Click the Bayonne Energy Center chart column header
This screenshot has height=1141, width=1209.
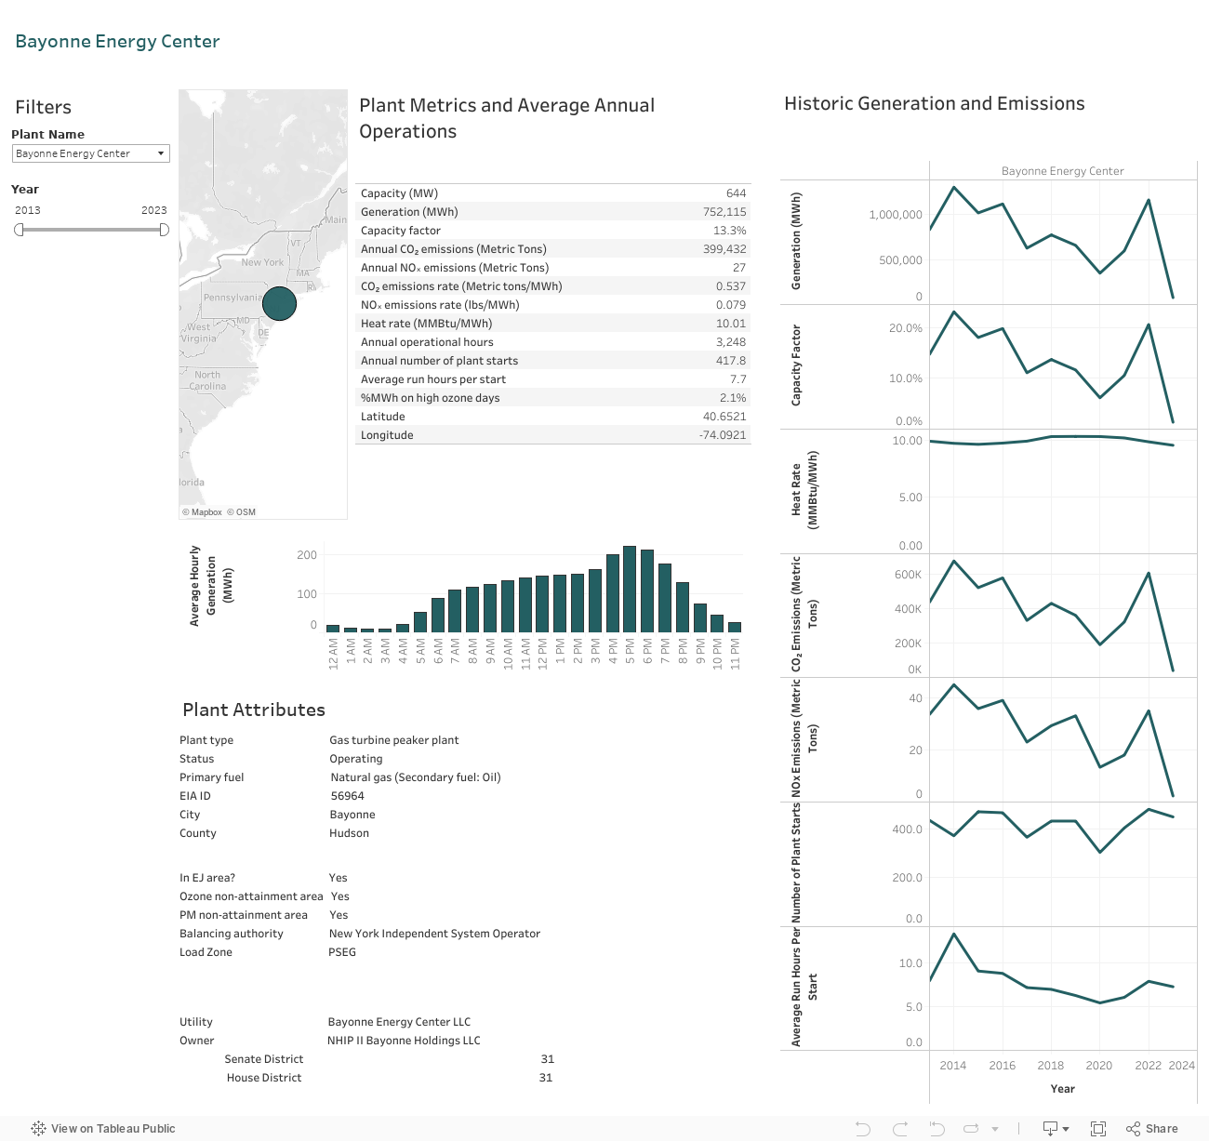pos(1063,171)
